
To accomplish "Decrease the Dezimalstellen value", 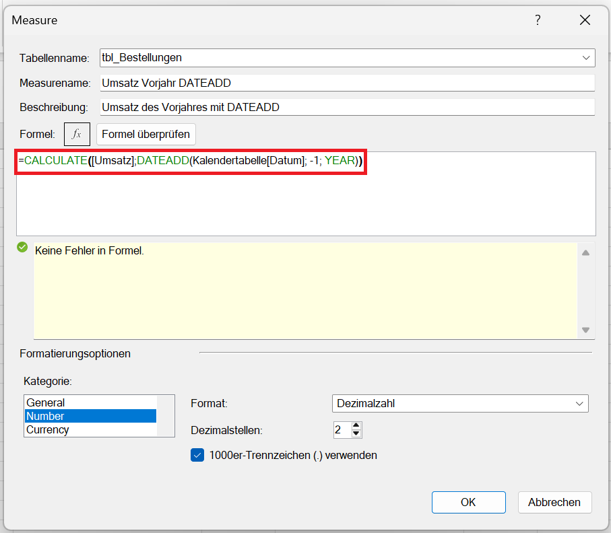I will coord(356,434).
